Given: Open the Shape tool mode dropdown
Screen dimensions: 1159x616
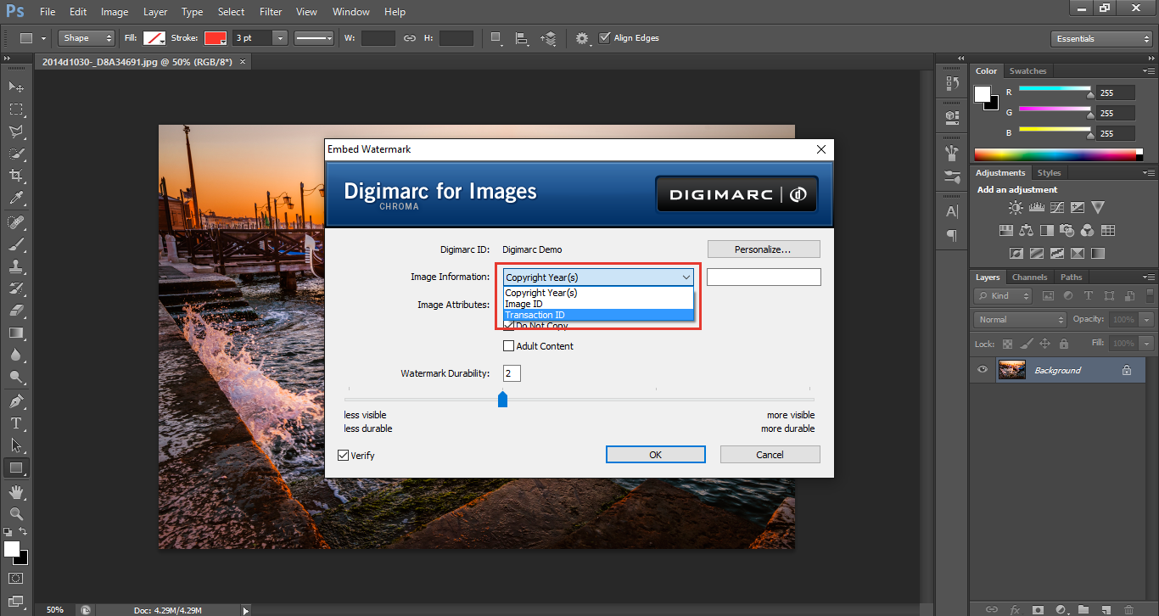Looking at the screenshot, I should pos(86,38).
